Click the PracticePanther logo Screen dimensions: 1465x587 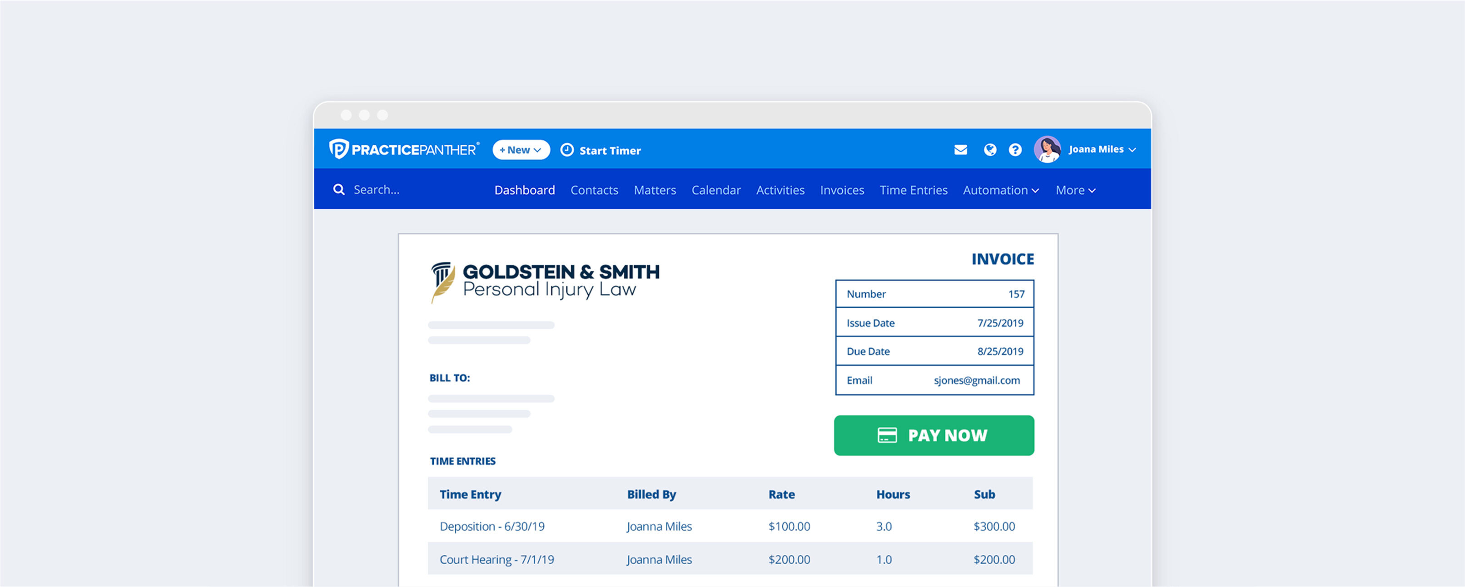404,149
